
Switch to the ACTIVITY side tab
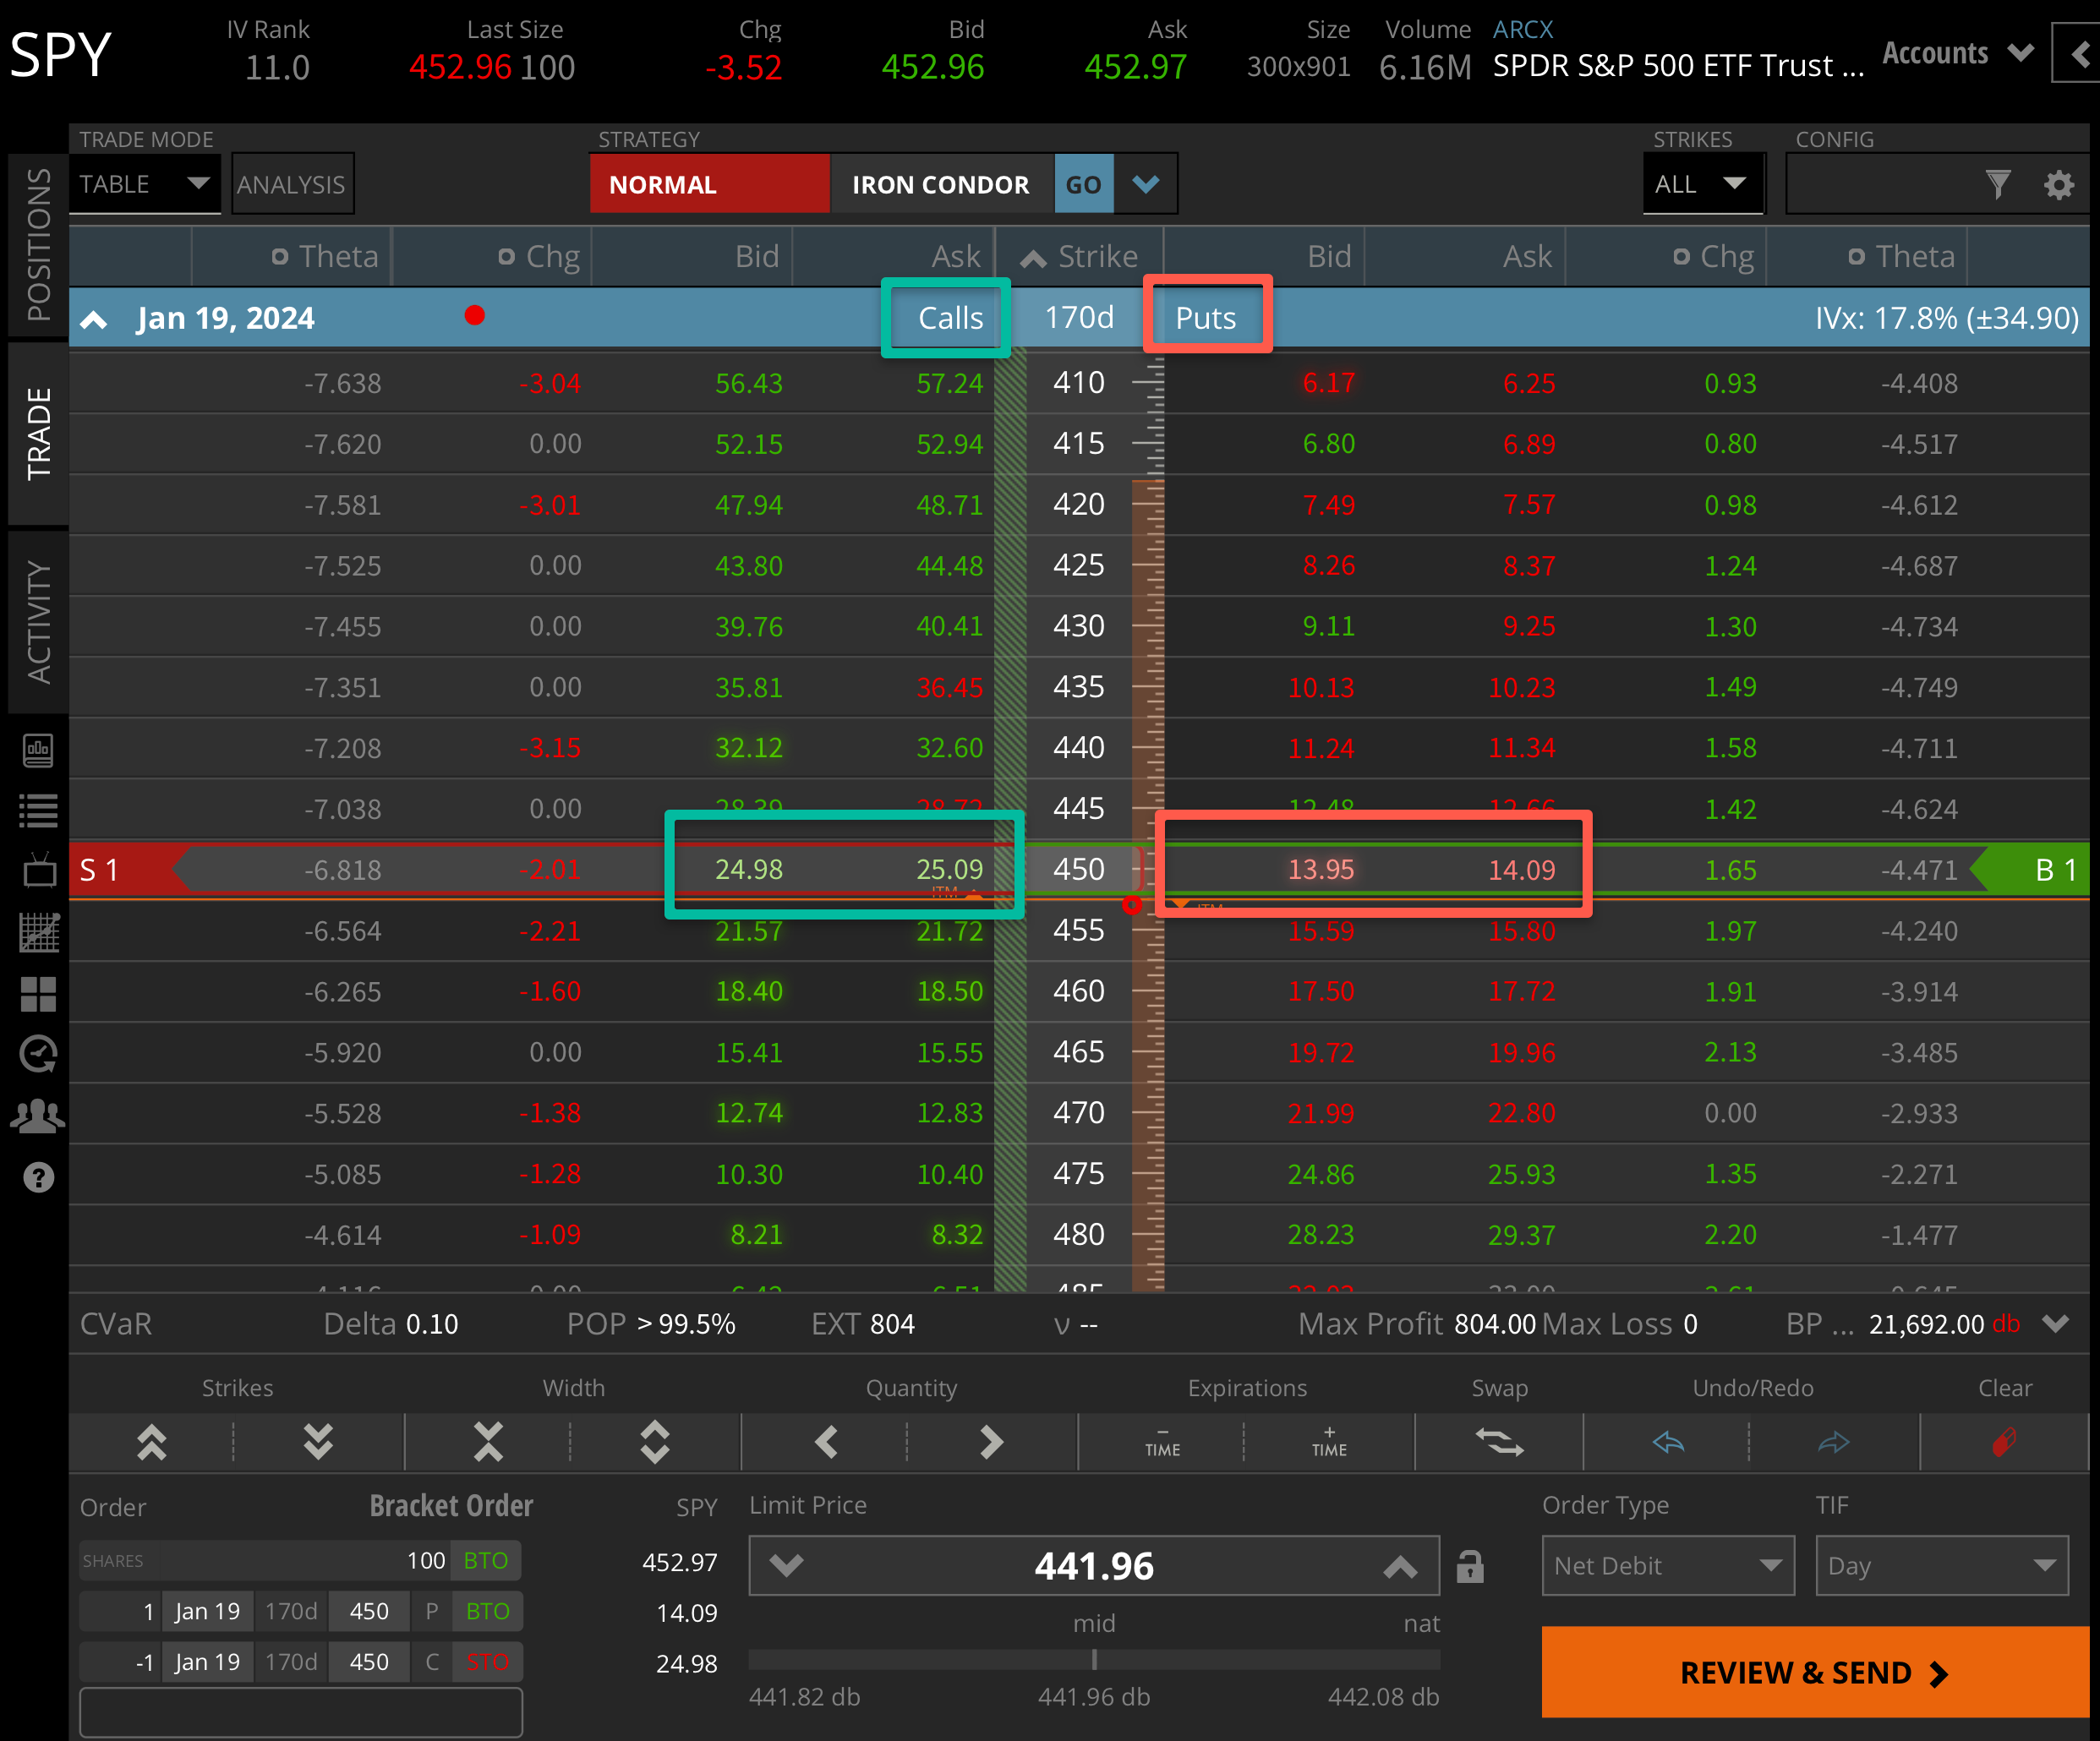point(38,622)
